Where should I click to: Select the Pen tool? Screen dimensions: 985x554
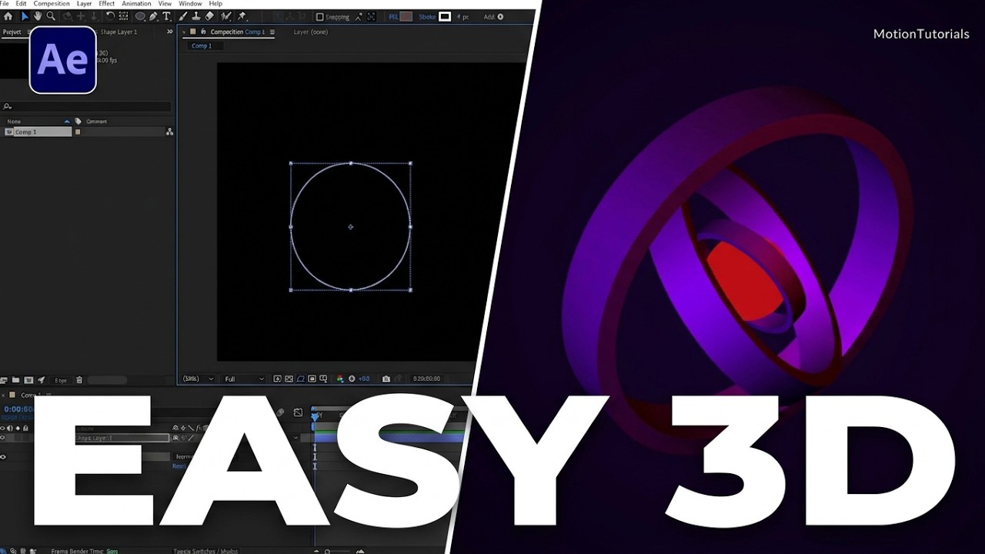click(153, 16)
